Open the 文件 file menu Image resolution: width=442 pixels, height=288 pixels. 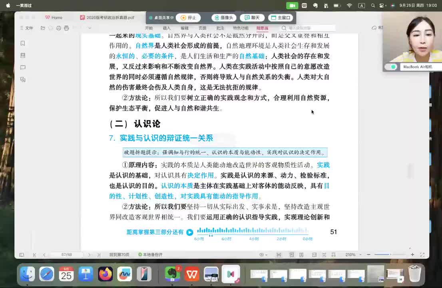click(27, 28)
